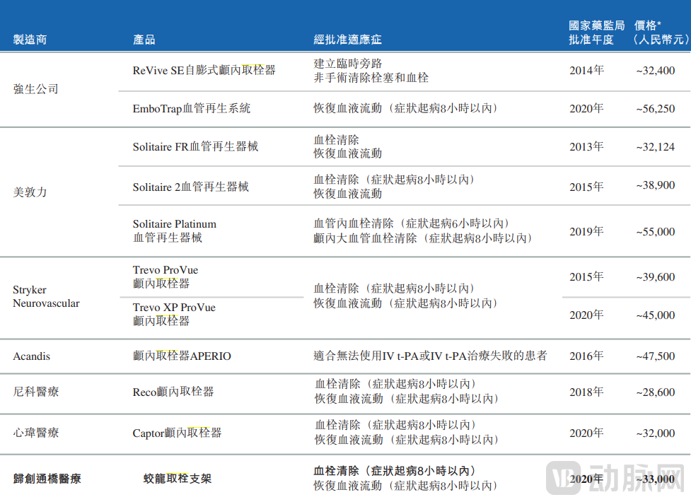Select manufacturer cell 心瑋醫療
Viewport: 691px width, 502px height.
(x=35, y=433)
